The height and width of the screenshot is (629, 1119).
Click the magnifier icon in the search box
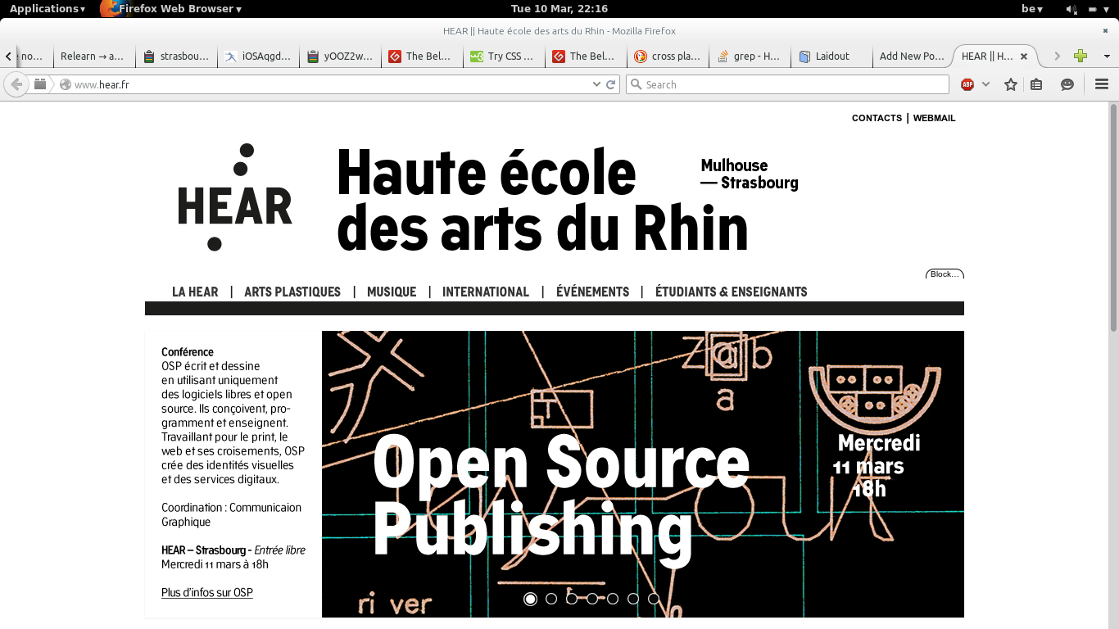tap(636, 84)
